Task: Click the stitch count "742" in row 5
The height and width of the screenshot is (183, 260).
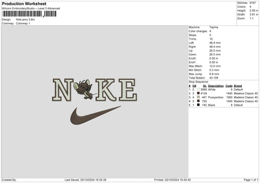Action: pos(204,105)
